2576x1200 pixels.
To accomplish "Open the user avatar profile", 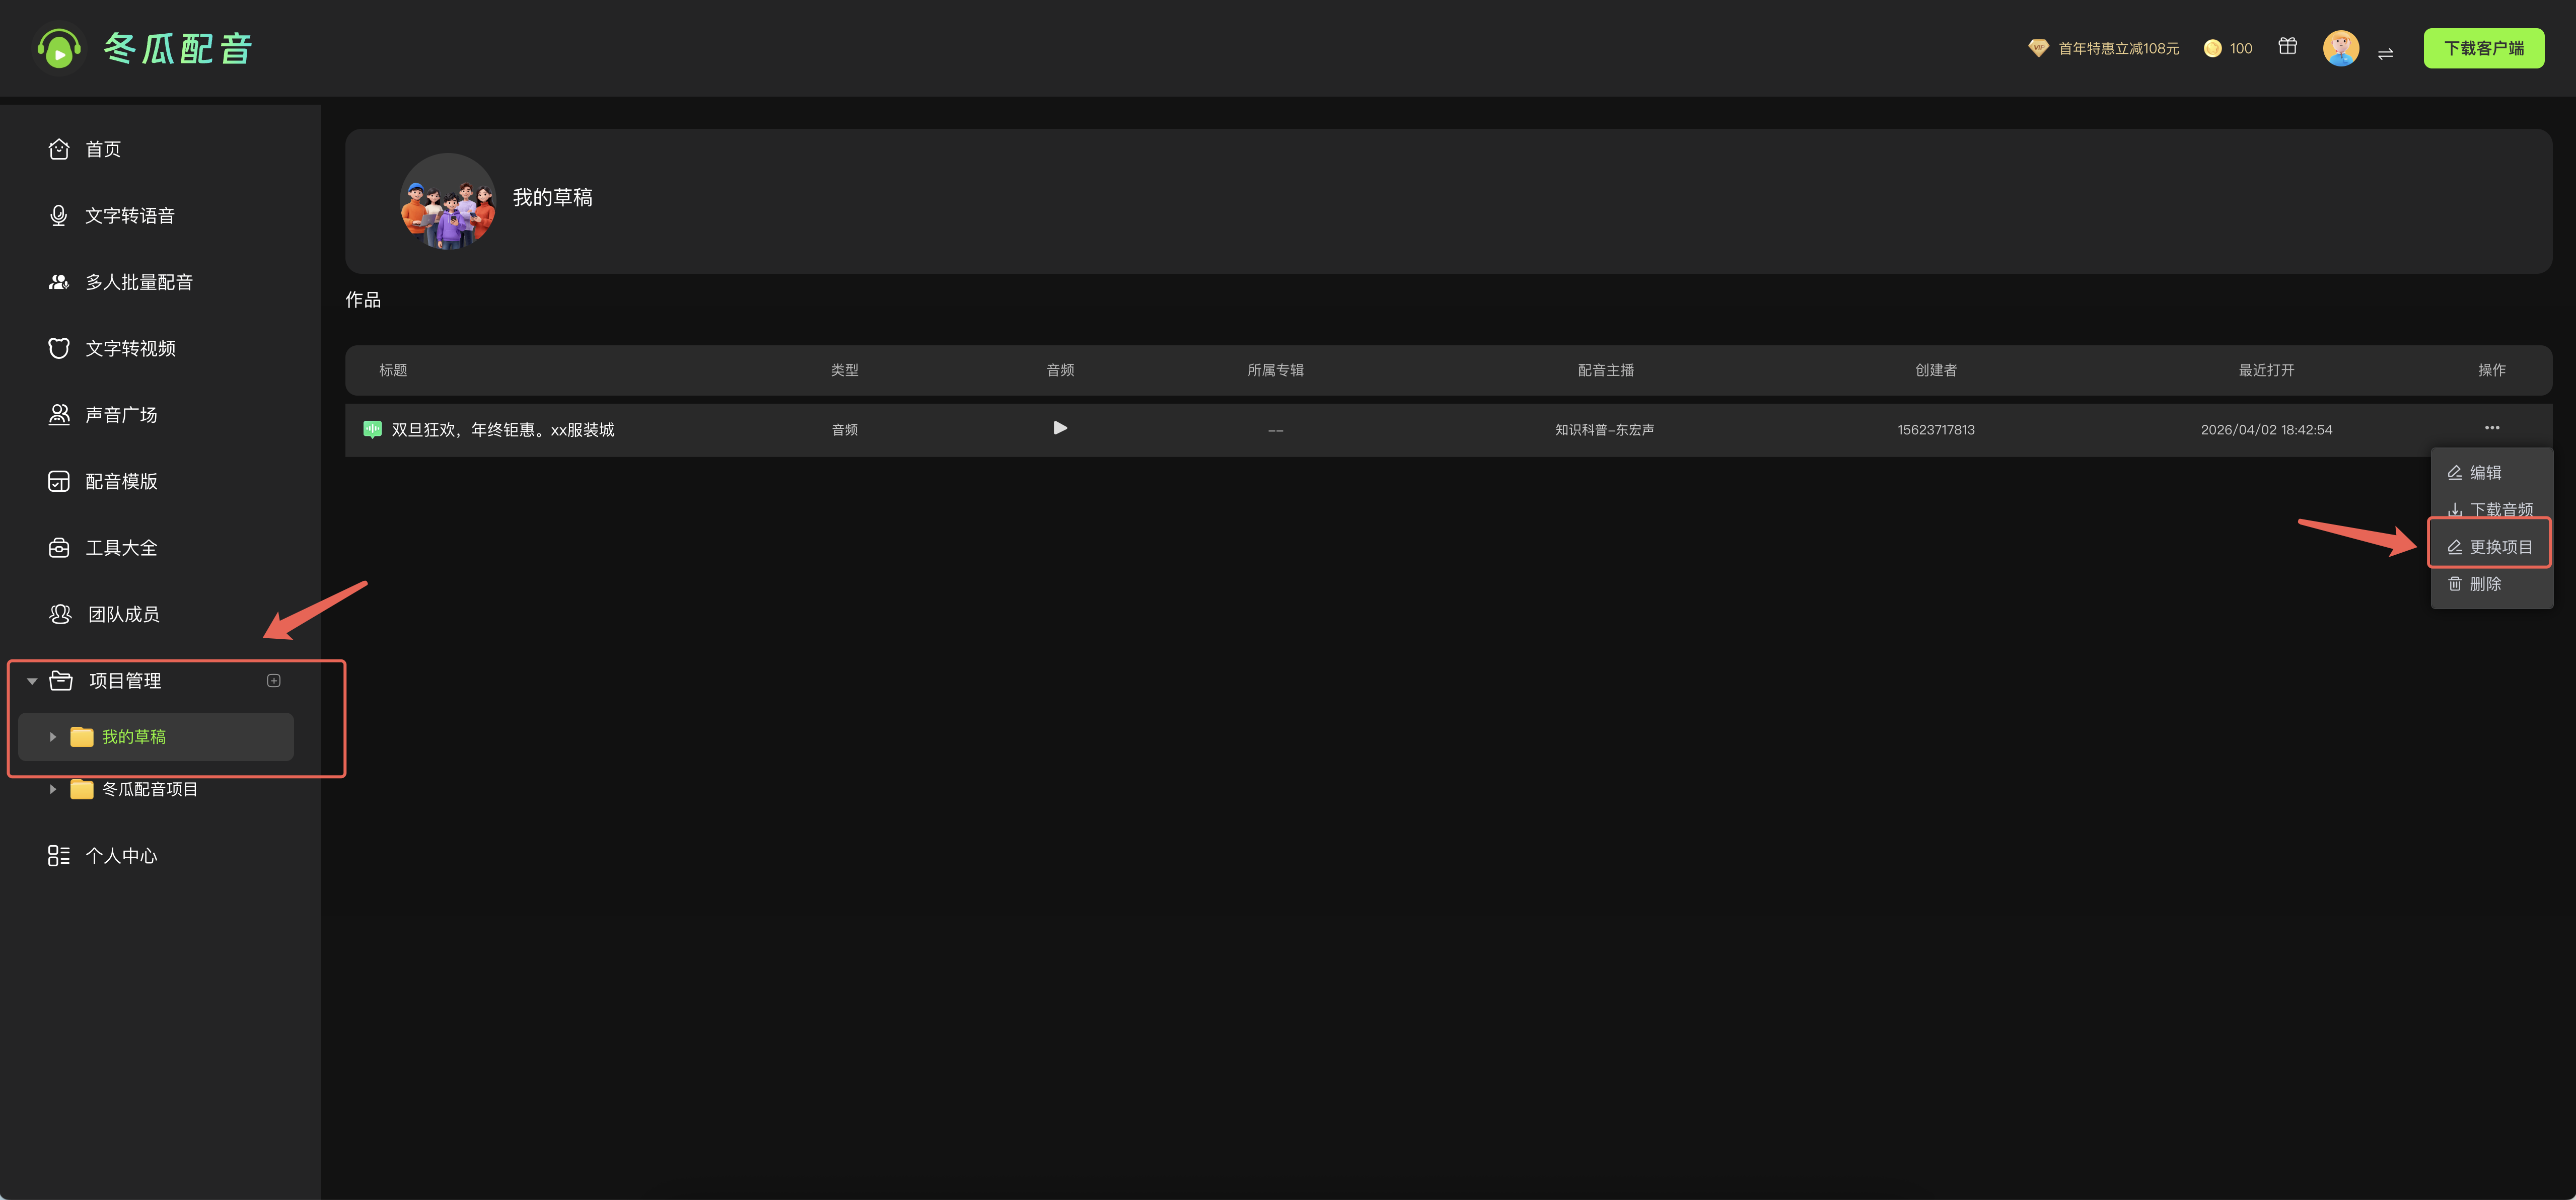I will tap(2340, 47).
